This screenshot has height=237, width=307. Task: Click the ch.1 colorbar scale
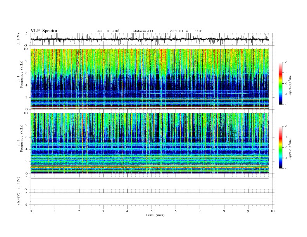click(x=281, y=84)
